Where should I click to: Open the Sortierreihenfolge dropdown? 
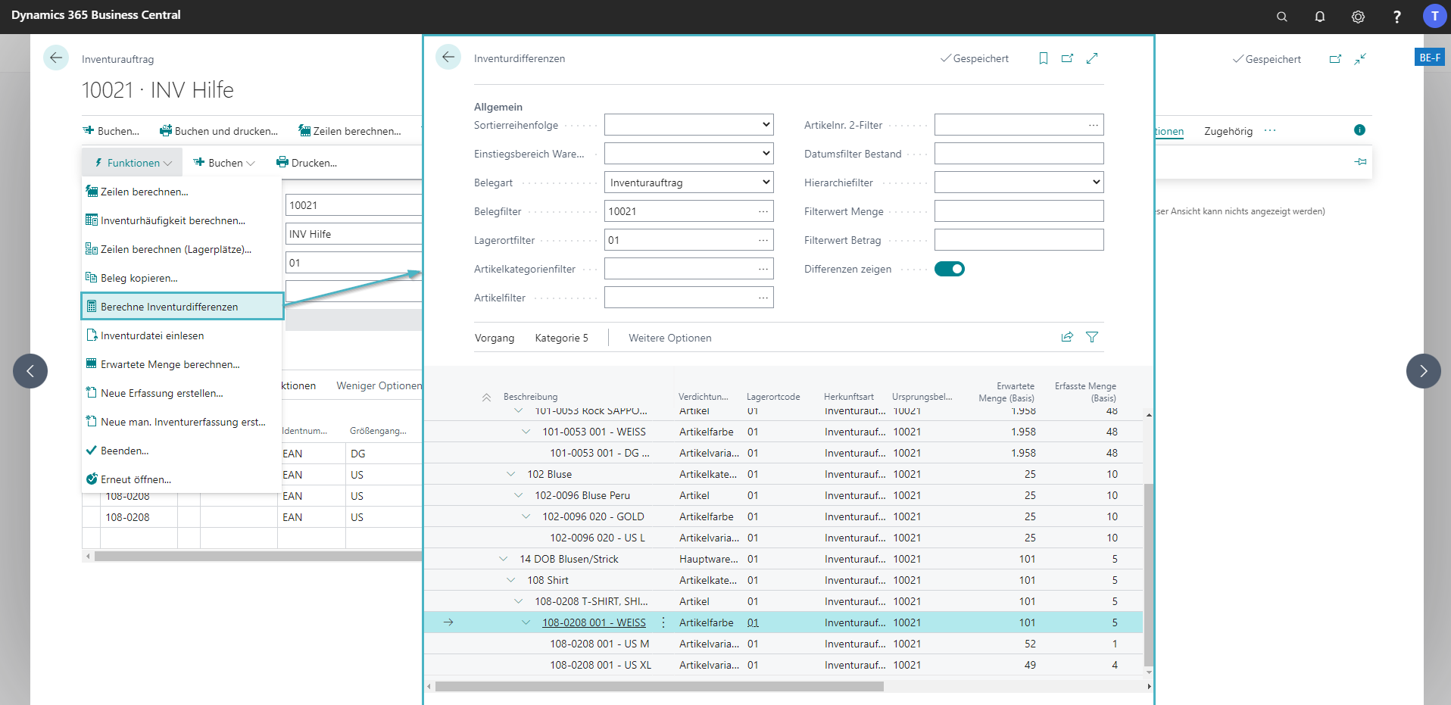click(x=688, y=125)
